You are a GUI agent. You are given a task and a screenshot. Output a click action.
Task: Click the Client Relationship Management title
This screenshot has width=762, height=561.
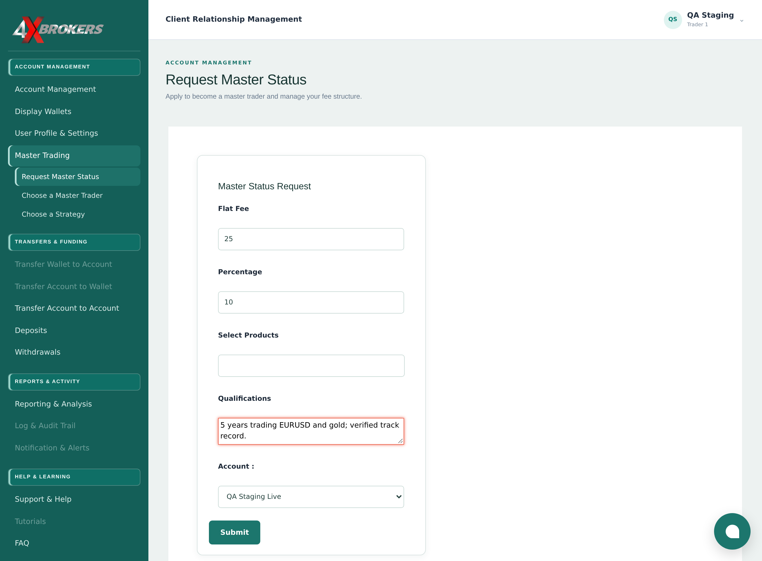pos(234,19)
